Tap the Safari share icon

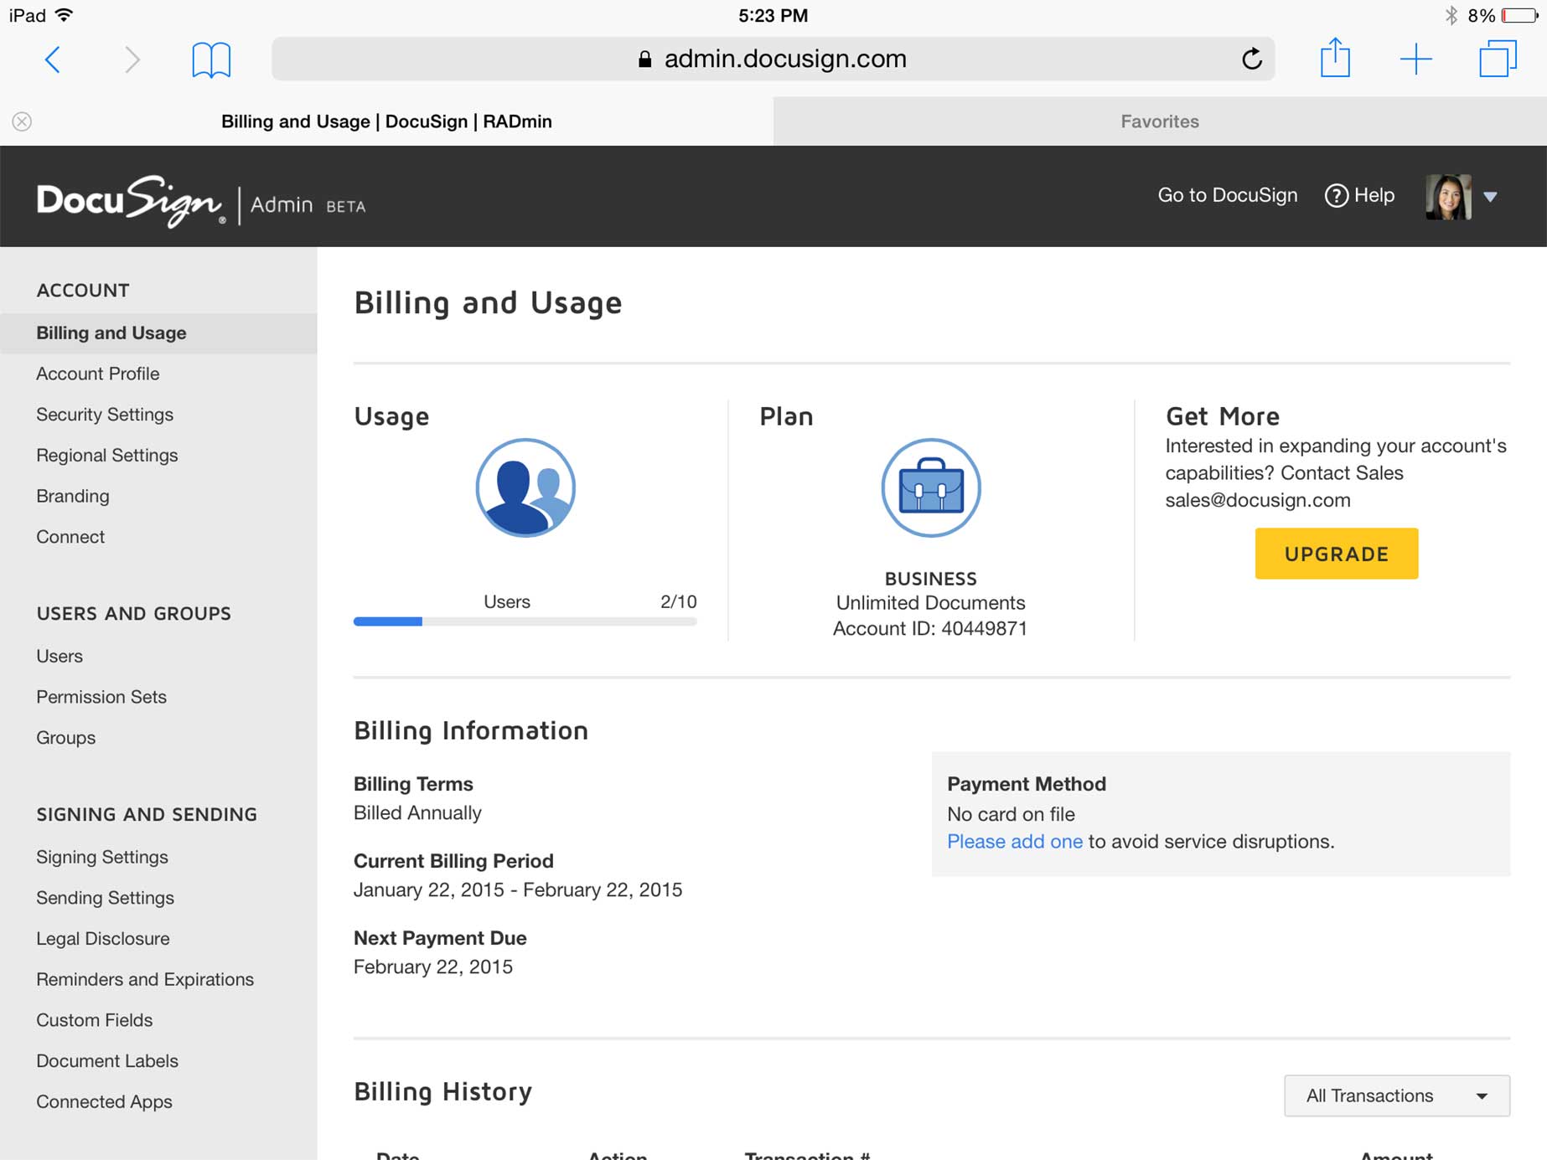(x=1337, y=59)
